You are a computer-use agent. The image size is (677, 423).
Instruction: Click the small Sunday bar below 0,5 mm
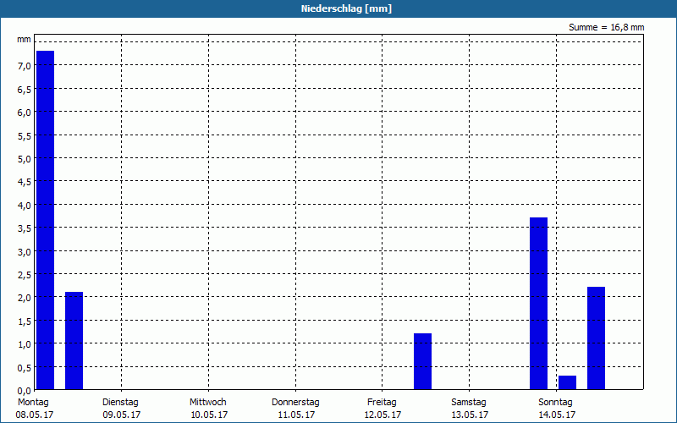pyautogui.click(x=567, y=382)
